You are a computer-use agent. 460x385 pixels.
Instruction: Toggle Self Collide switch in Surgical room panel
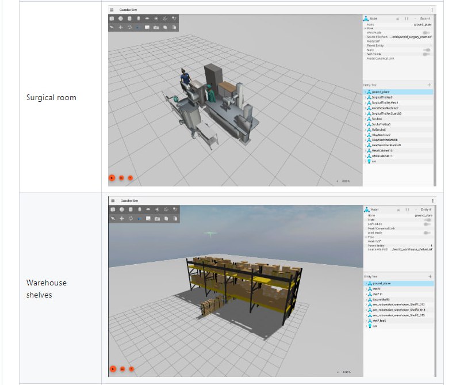point(427,54)
